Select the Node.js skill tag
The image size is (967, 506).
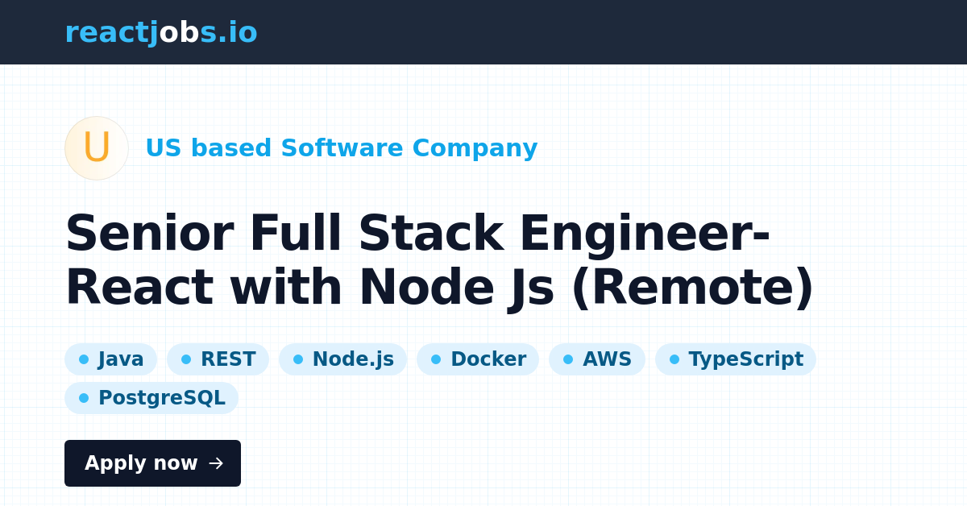click(x=342, y=359)
